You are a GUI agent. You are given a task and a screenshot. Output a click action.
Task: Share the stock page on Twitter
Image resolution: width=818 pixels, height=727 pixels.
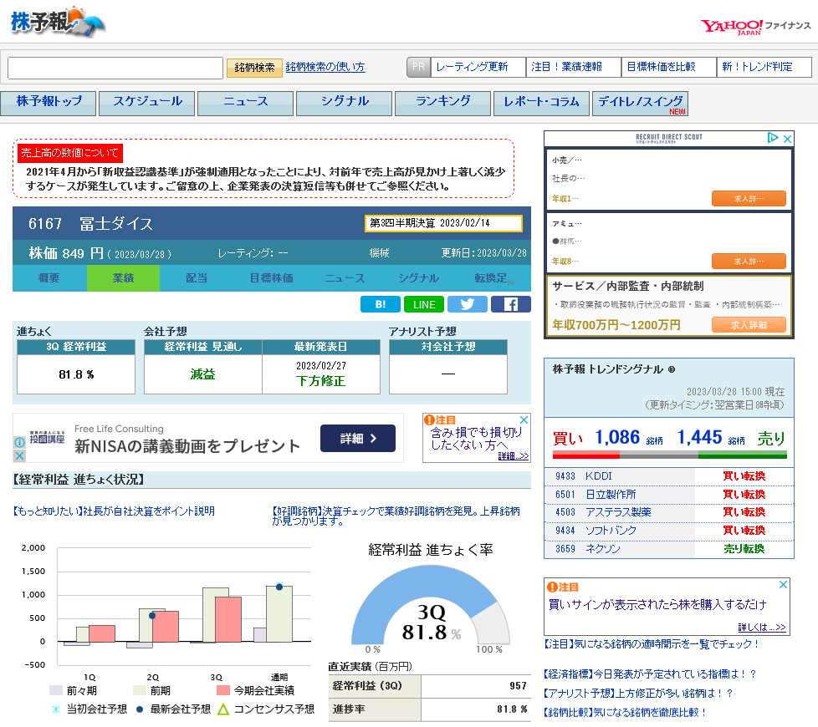click(468, 304)
